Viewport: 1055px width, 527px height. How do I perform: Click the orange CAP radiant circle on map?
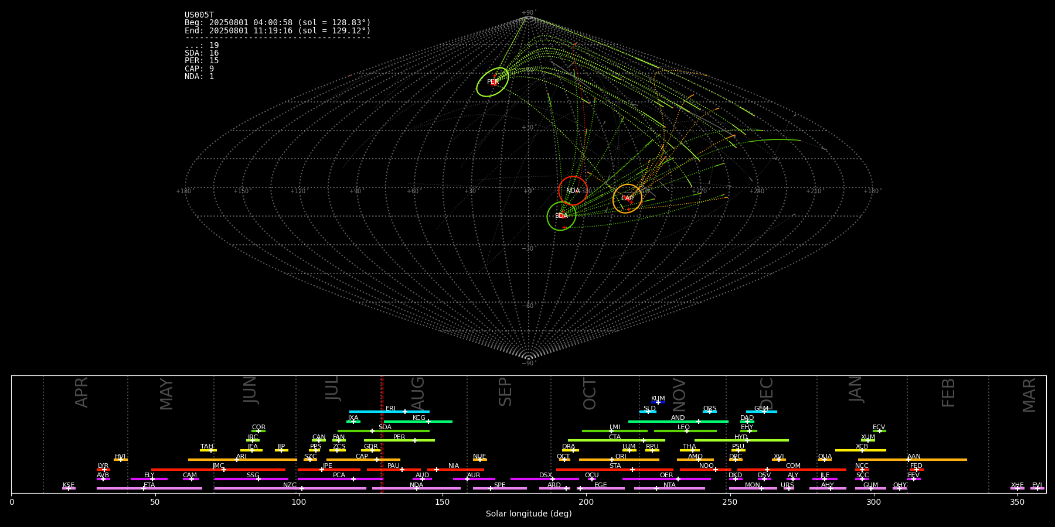point(627,199)
